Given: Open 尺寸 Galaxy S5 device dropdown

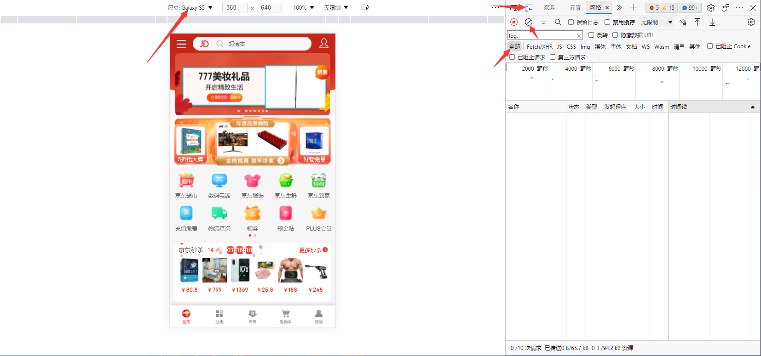Looking at the screenshot, I should pyautogui.click(x=190, y=7).
